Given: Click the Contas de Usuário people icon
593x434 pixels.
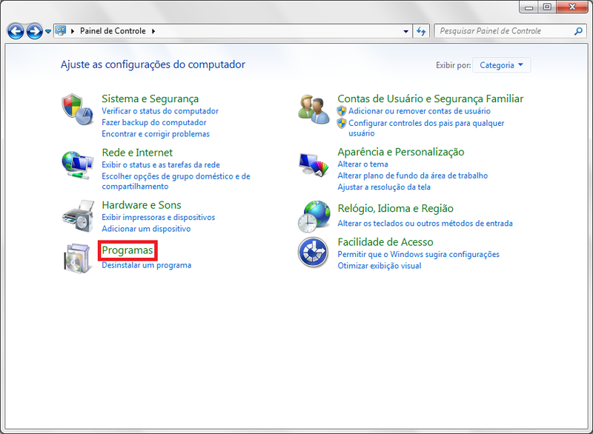Looking at the screenshot, I should (313, 110).
